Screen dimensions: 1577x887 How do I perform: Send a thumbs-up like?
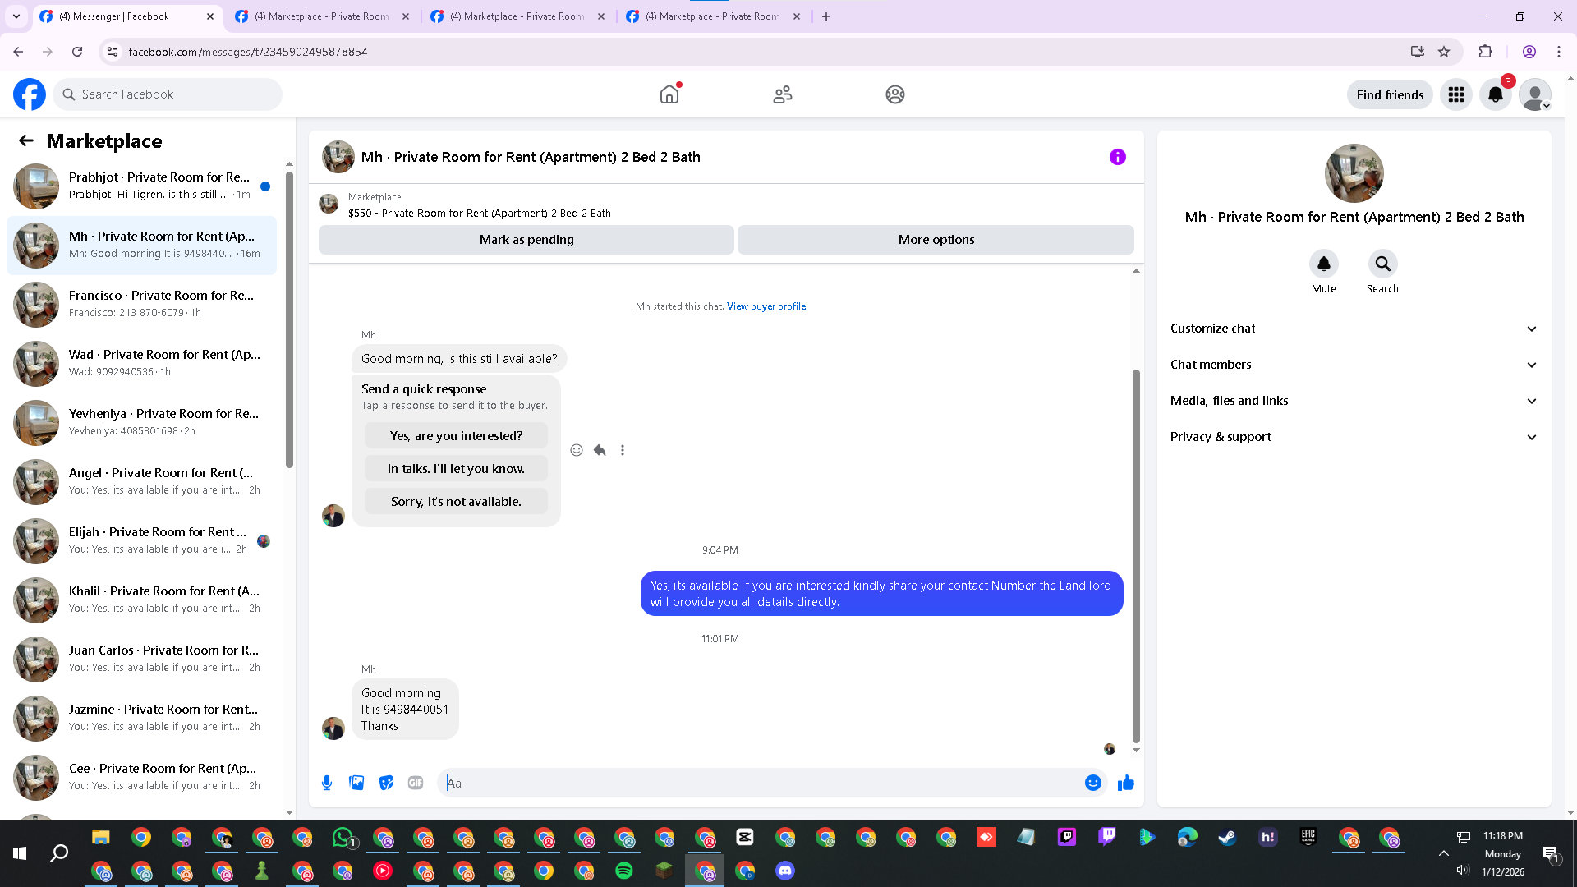pos(1125,783)
